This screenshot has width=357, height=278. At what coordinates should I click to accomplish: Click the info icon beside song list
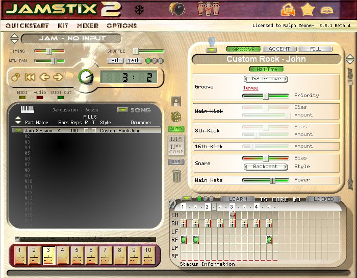pos(176,101)
